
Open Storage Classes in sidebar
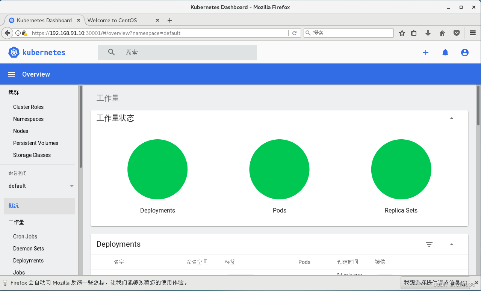[32, 155]
